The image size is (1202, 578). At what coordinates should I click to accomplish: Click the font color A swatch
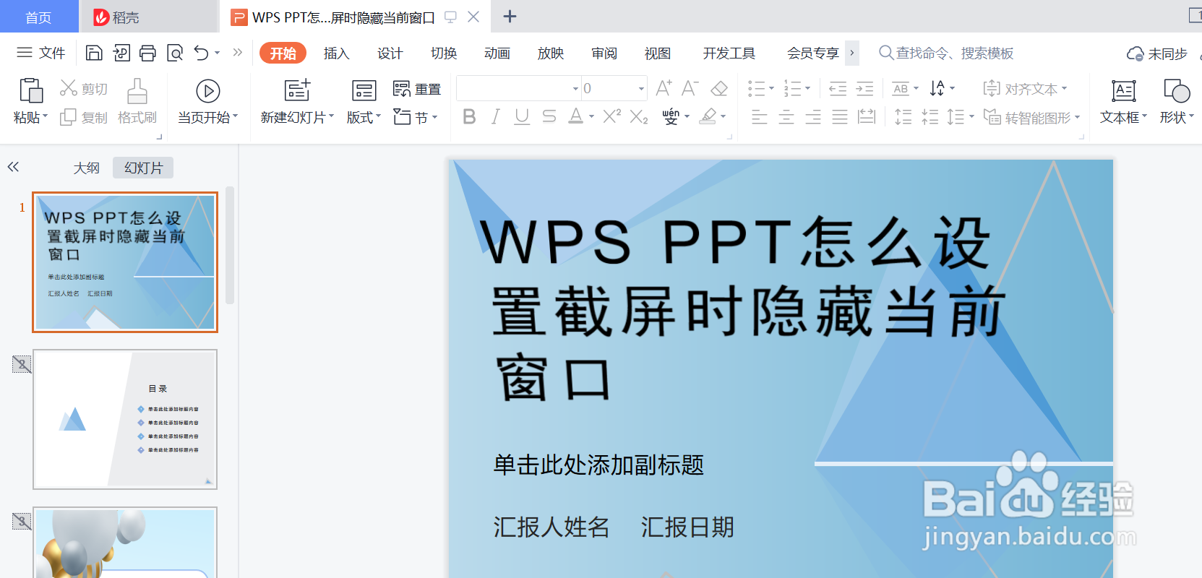click(575, 116)
